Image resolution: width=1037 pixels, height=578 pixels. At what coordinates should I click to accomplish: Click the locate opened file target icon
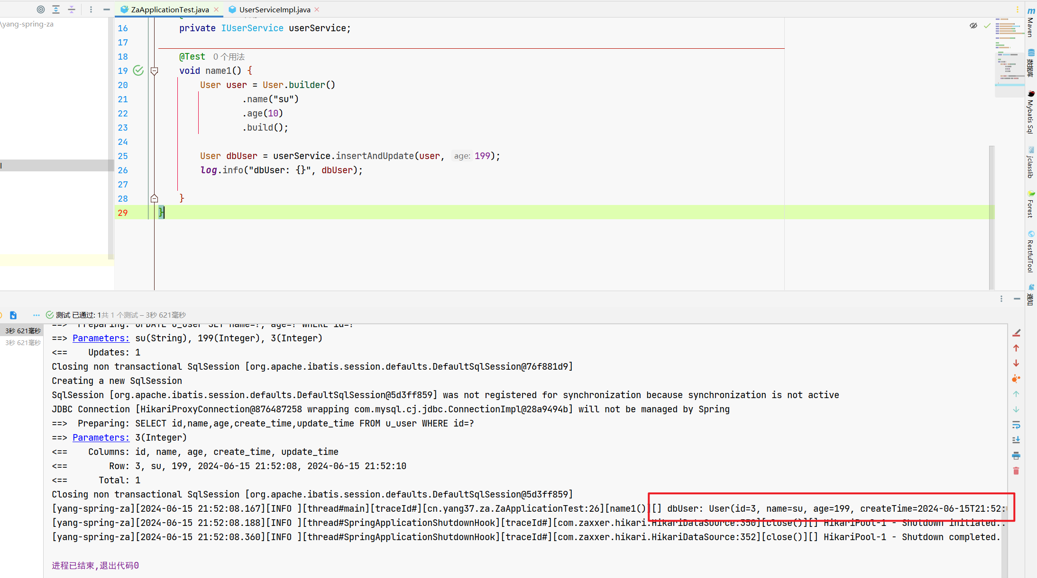pyautogui.click(x=41, y=9)
